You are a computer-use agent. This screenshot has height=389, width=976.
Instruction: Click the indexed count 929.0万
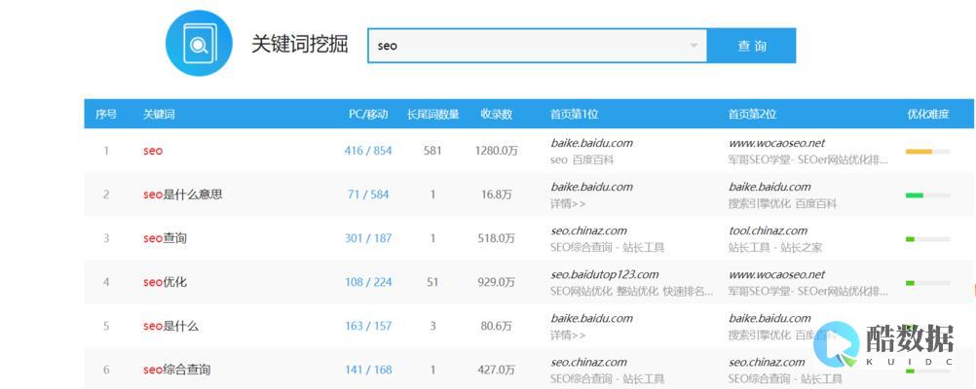pos(496,282)
